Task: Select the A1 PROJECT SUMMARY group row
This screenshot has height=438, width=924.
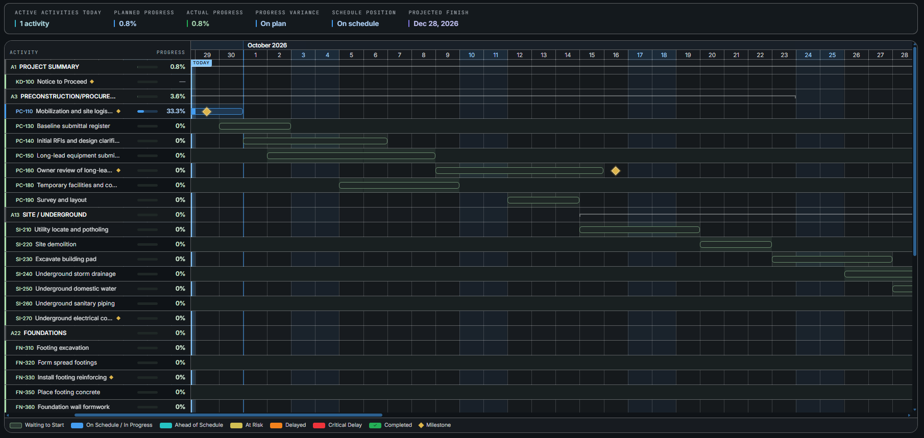Action: click(x=98, y=67)
